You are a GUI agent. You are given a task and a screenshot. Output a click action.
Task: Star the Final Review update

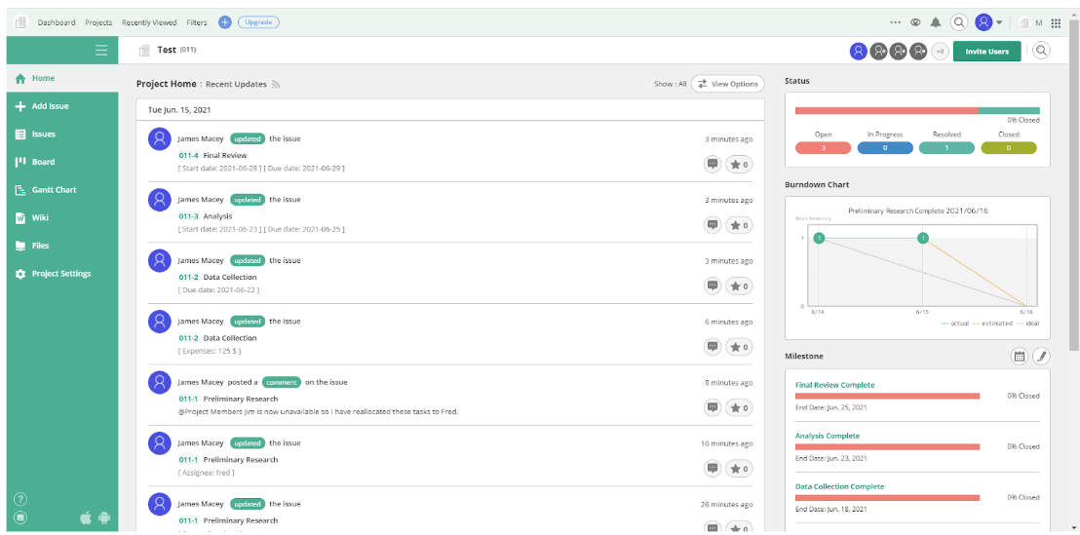pos(739,164)
